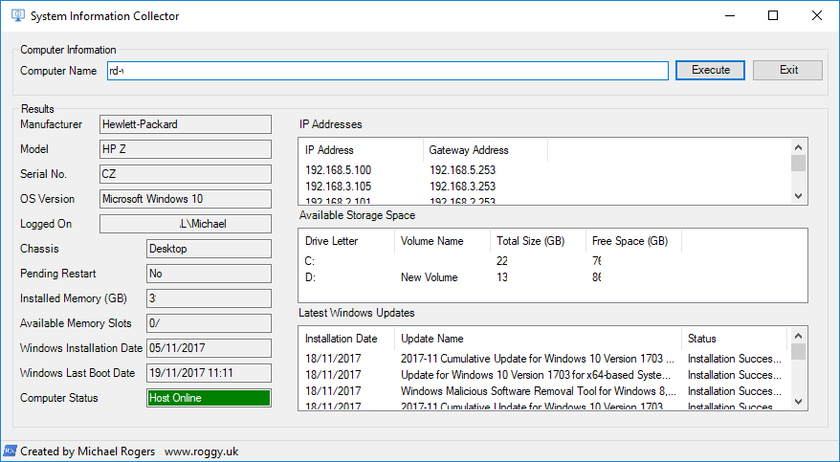Click the Installation Date column header

pyautogui.click(x=346, y=339)
